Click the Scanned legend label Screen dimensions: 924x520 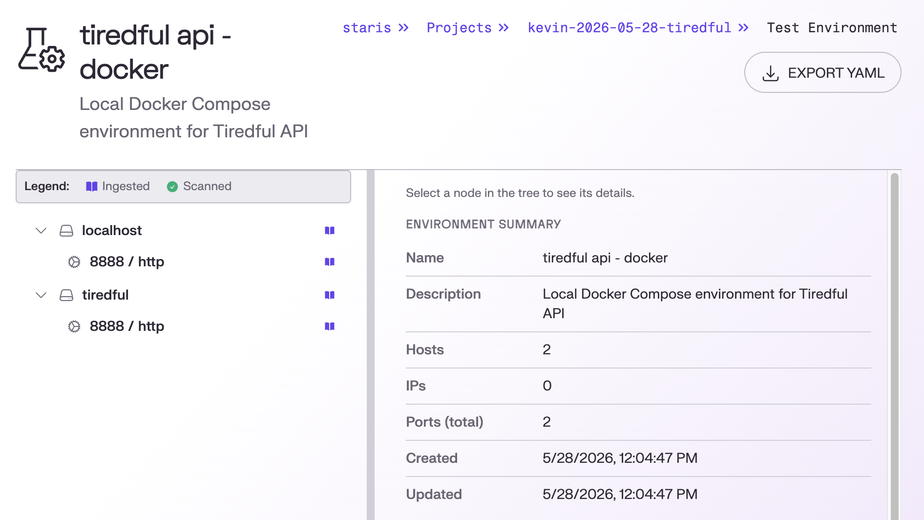207,187
